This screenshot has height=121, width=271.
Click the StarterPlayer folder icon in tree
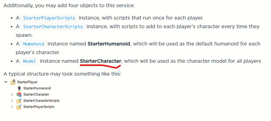click(x=13, y=82)
